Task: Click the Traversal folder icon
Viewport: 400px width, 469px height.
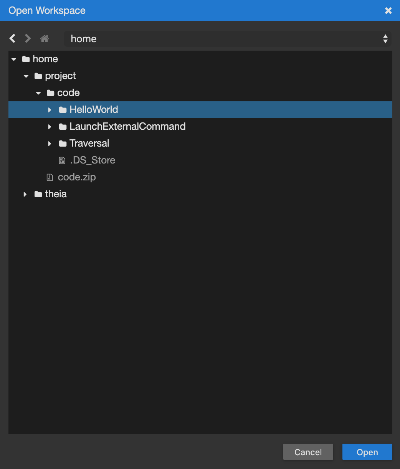Action: [63, 144]
